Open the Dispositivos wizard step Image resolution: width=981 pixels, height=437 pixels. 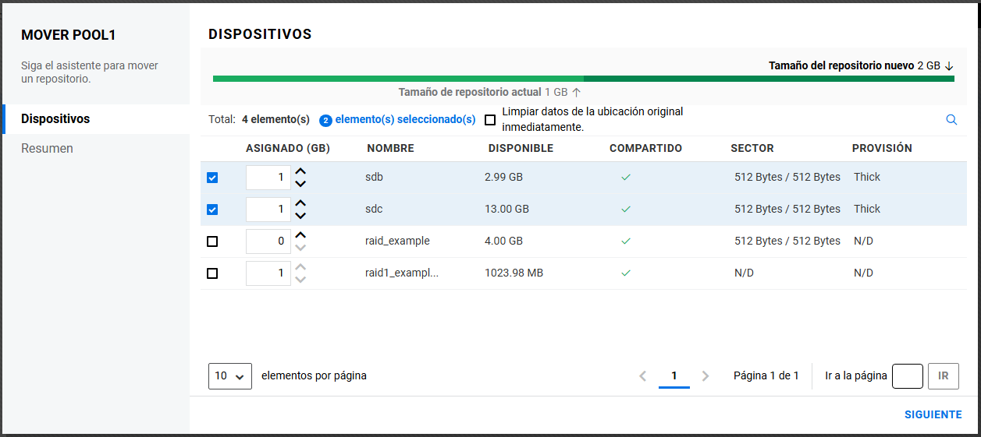55,119
